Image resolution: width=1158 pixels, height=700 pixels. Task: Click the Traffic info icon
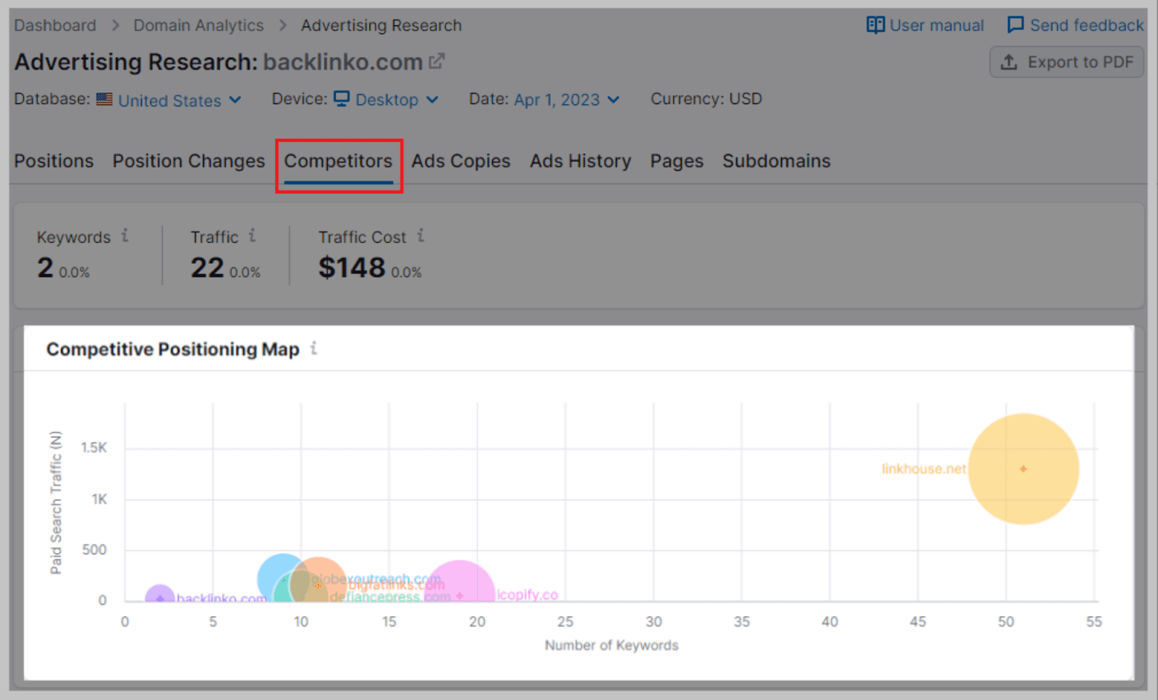(252, 236)
